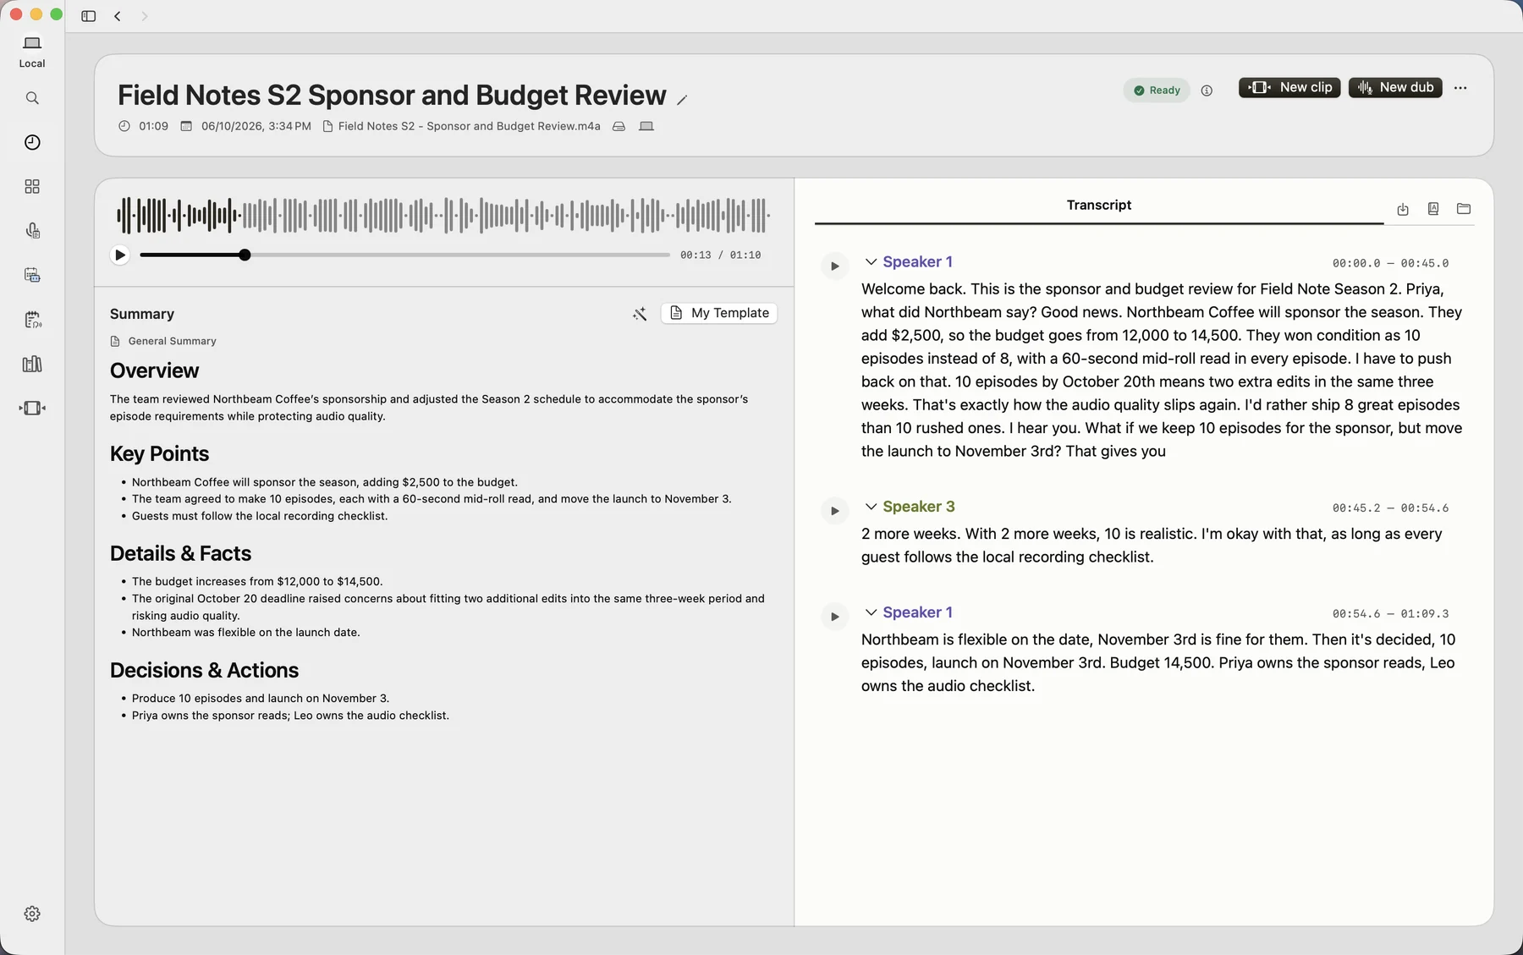This screenshot has height=955, width=1523.
Task: Click the bullet 'Produce 10 episodes and launch on November 3.'
Action: (x=260, y=699)
